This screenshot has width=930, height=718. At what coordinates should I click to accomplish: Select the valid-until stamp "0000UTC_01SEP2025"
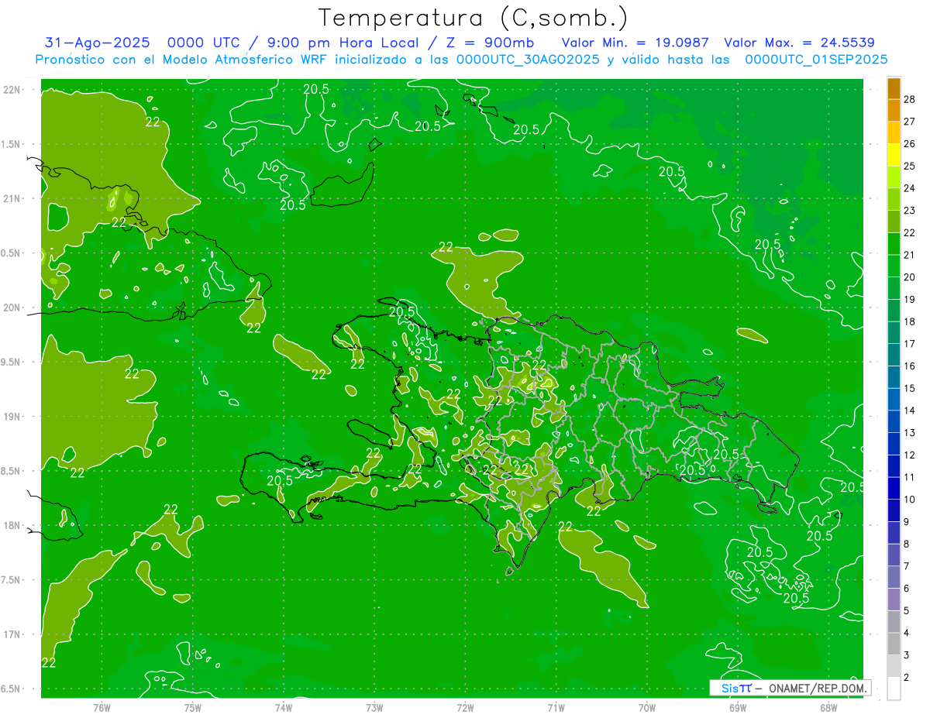point(816,60)
